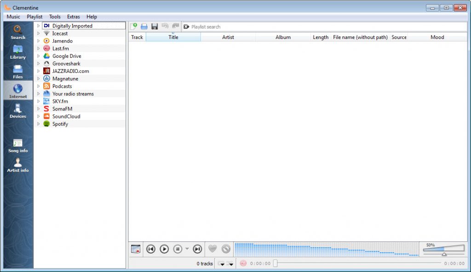The width and height of the screenshot is (471, 272).
Task: Click the Google Drive icon
Action: pos(46,56)
